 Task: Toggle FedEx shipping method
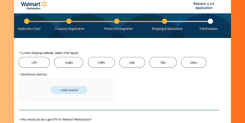click(68, 62)
